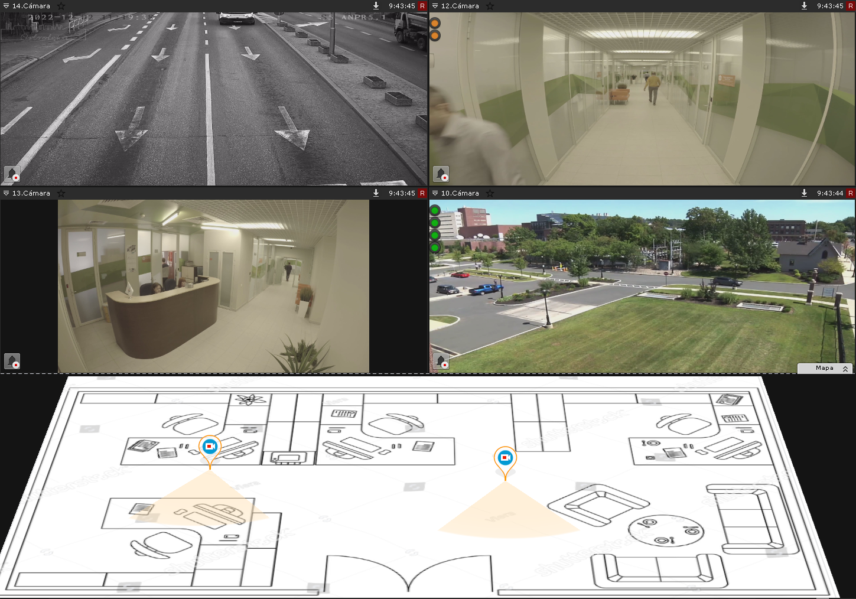
Task: Click the export download icon for 13.Cámara
Action: [376, 193]
